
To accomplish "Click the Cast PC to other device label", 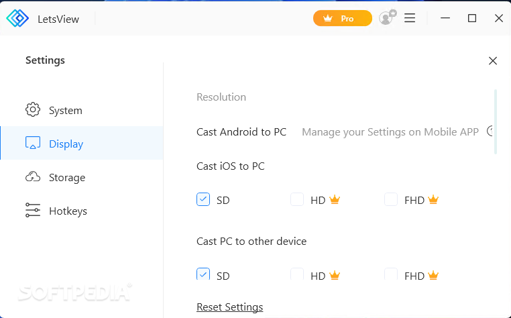I will pos(251,241).
